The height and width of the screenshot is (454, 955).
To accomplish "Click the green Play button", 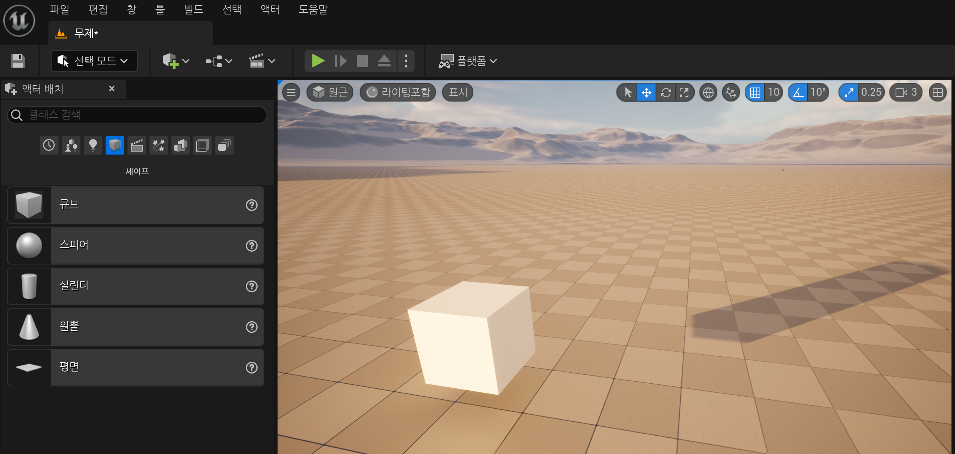I will 318,61.
